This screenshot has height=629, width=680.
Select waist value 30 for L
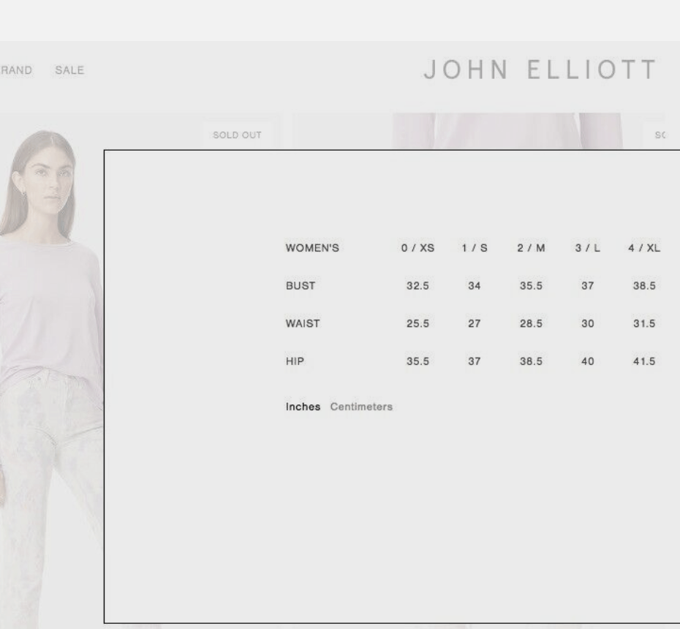[x=588, y=323]
